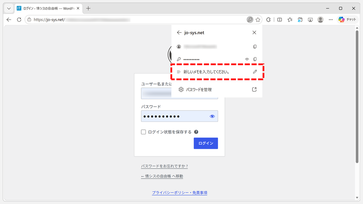Go back to the previous page
The image size is (363, 204).
[x=9, y=20]
